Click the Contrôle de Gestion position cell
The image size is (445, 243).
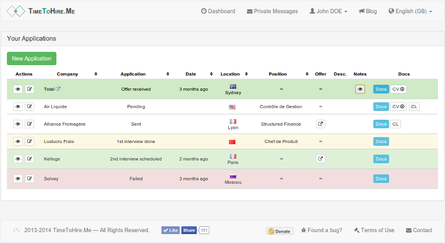281,106
